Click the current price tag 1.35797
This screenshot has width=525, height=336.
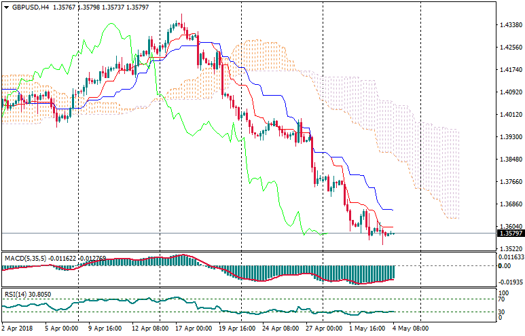[x=509, y=234]
